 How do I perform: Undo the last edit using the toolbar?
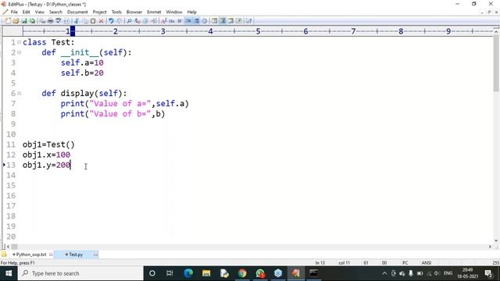[111, 21]
